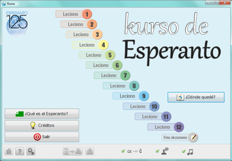Click the pencil icon of Fina ekzameno

point(193,137)
